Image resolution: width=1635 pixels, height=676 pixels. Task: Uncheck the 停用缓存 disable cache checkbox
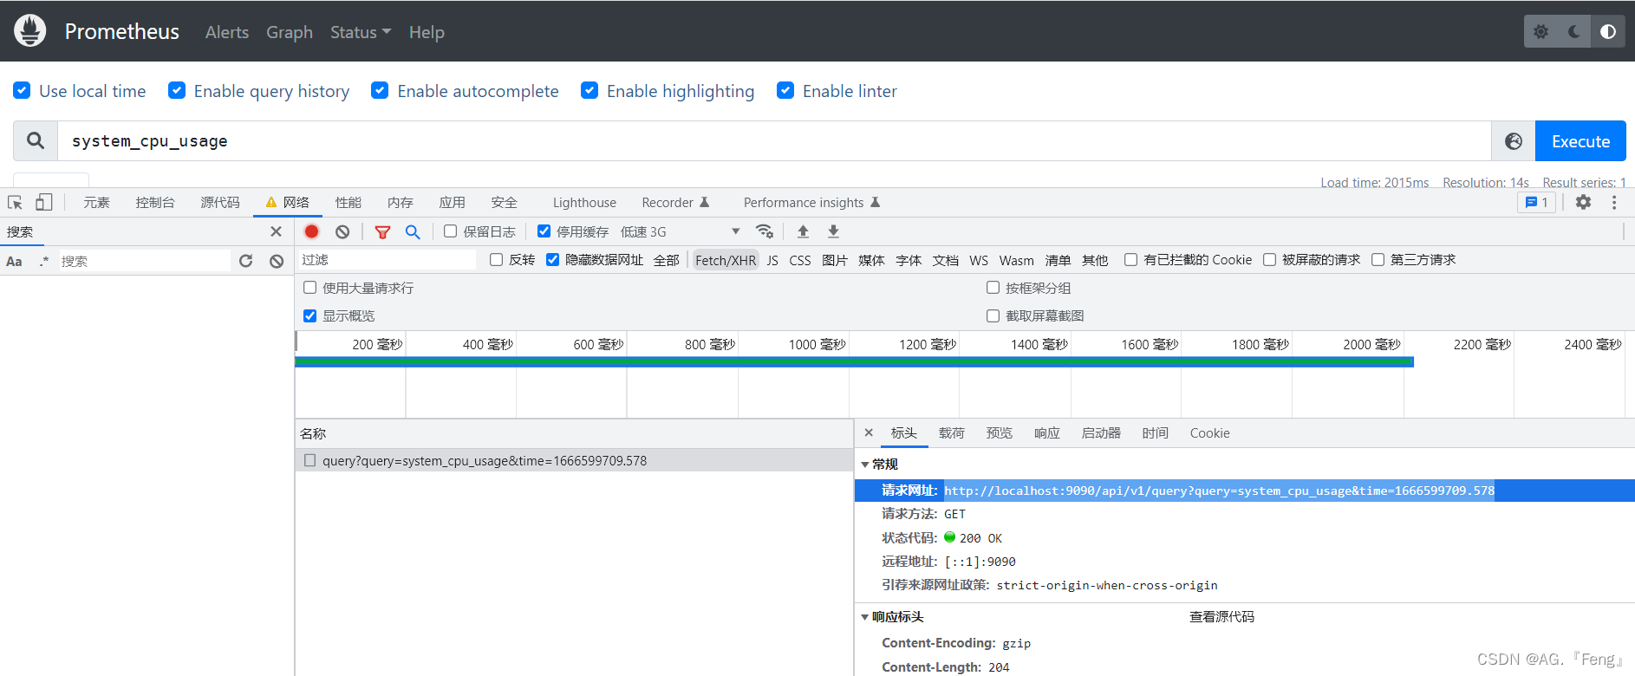point(544,231)
